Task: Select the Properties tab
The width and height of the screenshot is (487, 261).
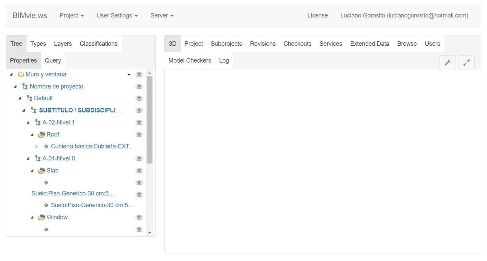Action: (24, 60)
